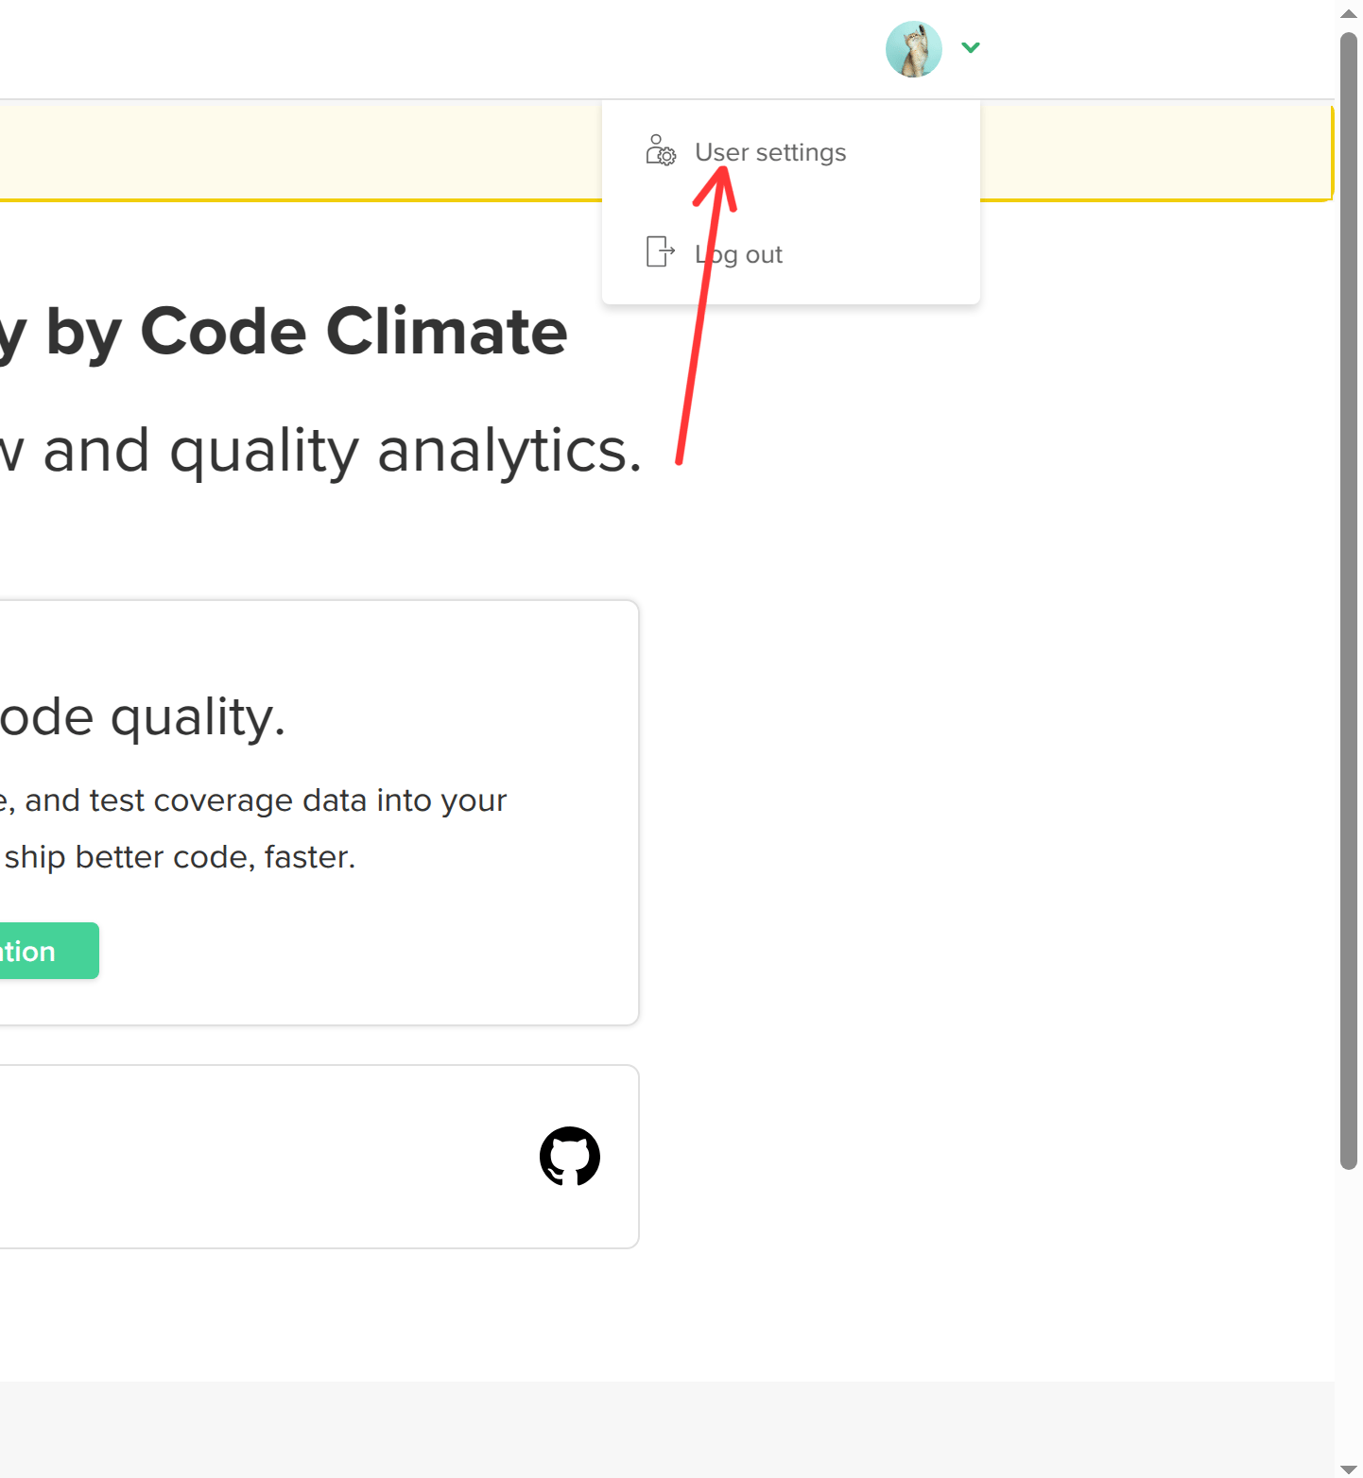The width and height of the screenshot is (1363, 1478).
Task: Click empty scrollbar track below thumb
Action: [x=1349, y=1314]
